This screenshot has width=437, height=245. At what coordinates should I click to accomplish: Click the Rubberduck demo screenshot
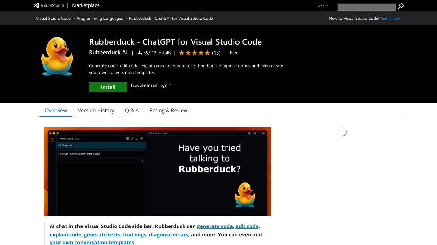click(x=157, y=172)
